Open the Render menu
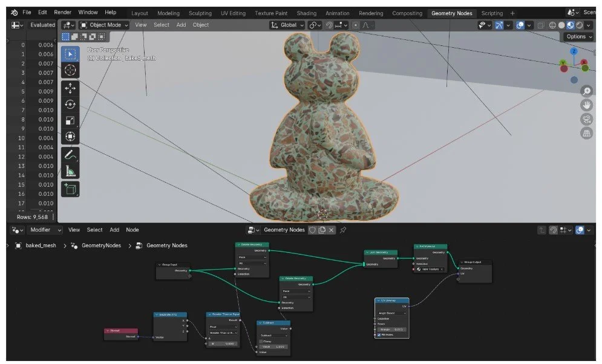The width and height of the screenshot is (602, 364). [x=62, y=13]
